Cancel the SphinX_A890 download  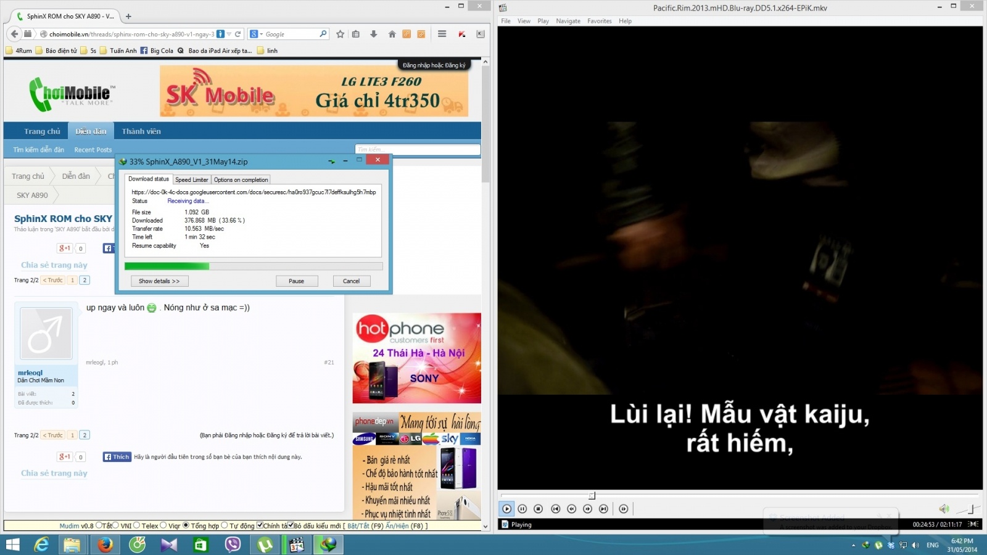point(351,281)
